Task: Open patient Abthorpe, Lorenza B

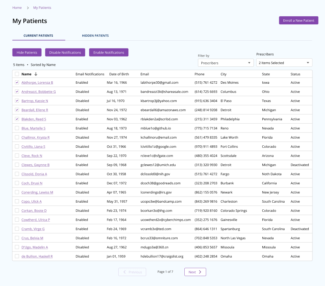Action: pos(37,82)
